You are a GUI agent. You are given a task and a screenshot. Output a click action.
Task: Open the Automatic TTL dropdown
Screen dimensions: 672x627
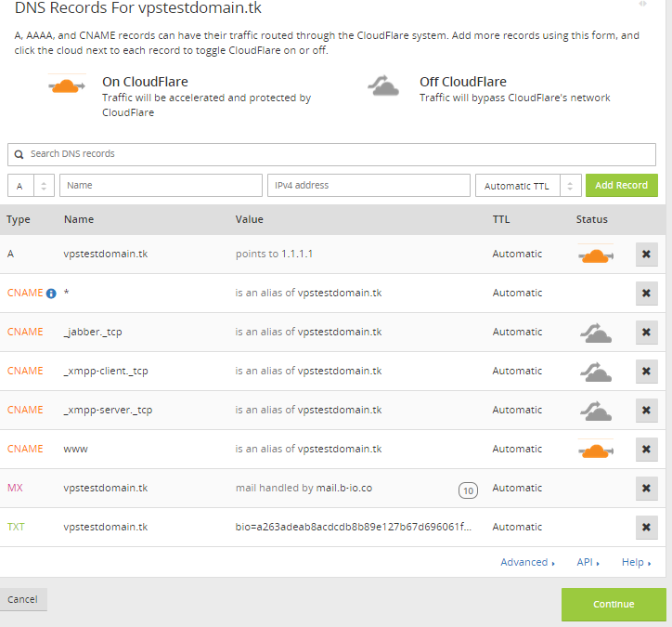click(x=528, y=186)
